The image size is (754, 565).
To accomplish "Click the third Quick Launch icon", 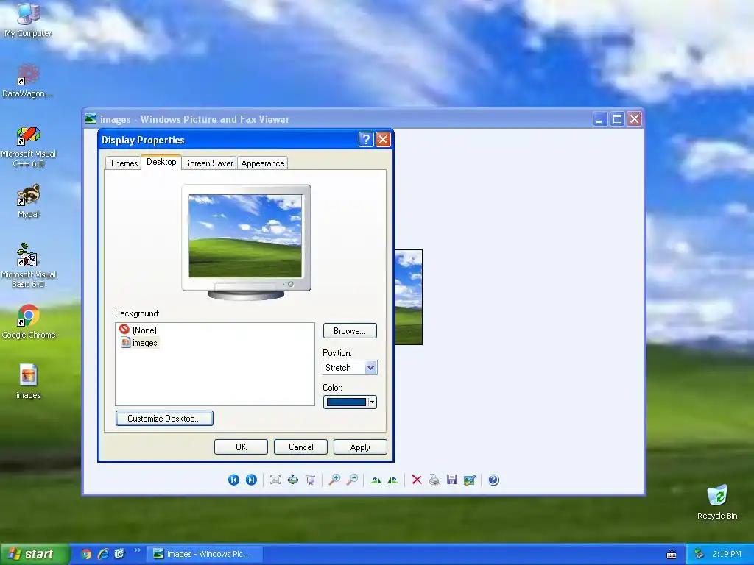I will coord(119,554).
